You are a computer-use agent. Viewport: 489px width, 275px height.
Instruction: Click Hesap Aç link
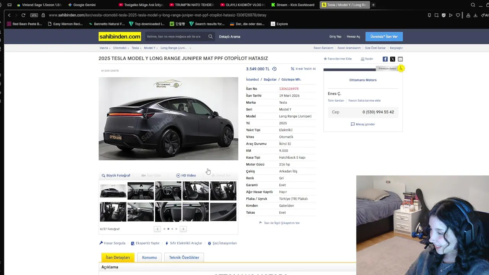click(x=353, y=37)
